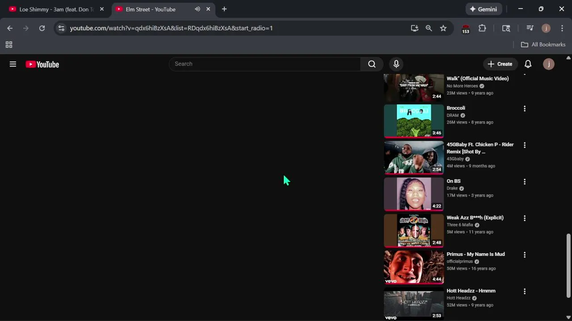The width and height of the screenshot is (572, 321).
Task: Play the Primus My Name Is Mud thumbnail
Action: point(414,267)
